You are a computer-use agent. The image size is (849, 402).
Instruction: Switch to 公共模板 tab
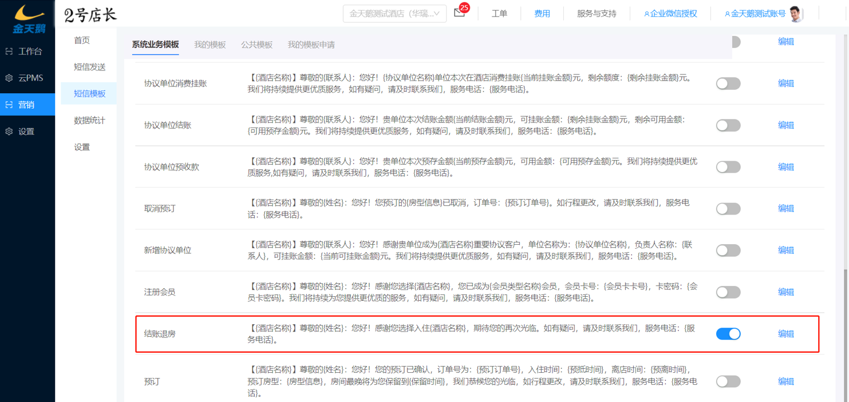[x=256, y=45]
